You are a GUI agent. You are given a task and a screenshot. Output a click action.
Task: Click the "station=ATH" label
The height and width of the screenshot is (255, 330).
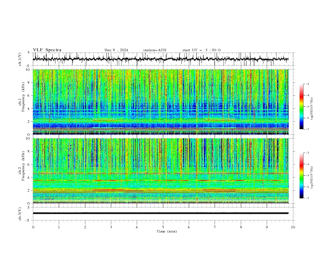pyautogui.click(x=155, y=50)
